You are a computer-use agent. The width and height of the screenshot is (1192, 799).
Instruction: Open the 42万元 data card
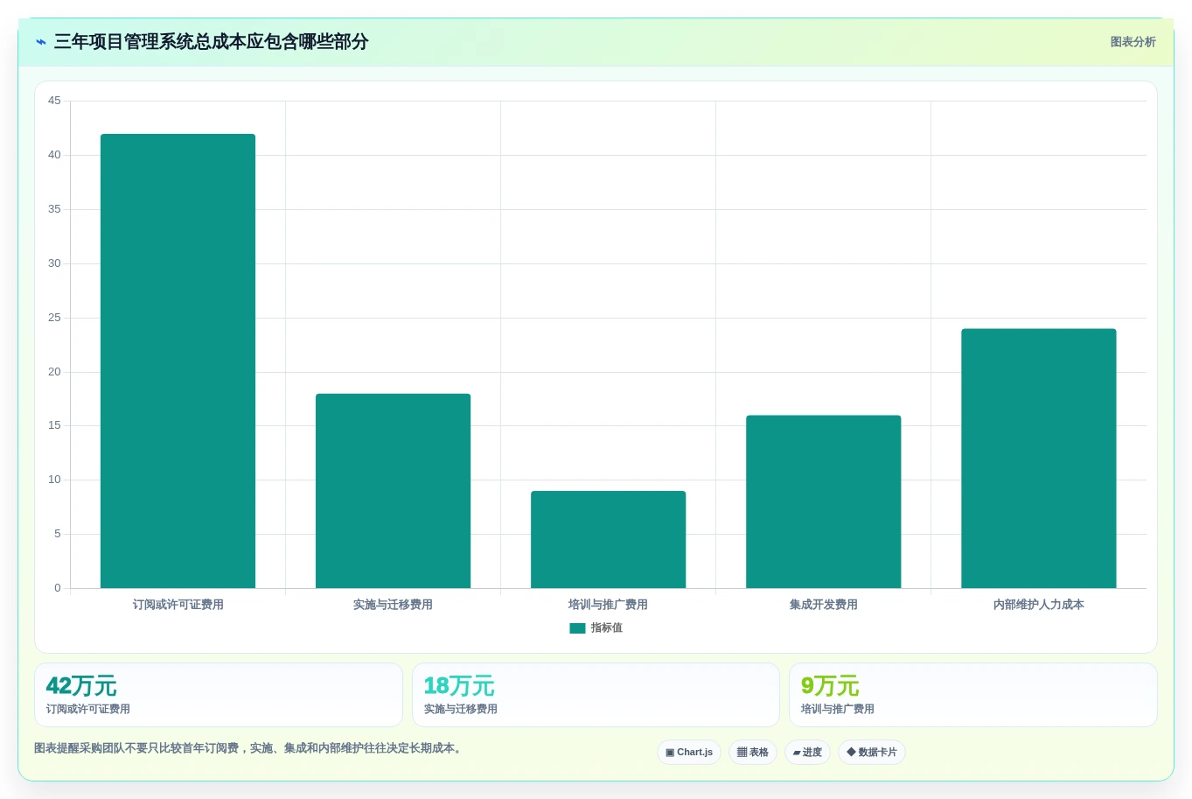[x=219, y=695]
